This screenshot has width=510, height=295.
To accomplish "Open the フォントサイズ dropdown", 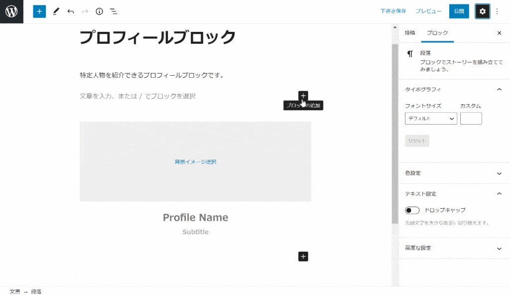I will [x=430, y=118].
